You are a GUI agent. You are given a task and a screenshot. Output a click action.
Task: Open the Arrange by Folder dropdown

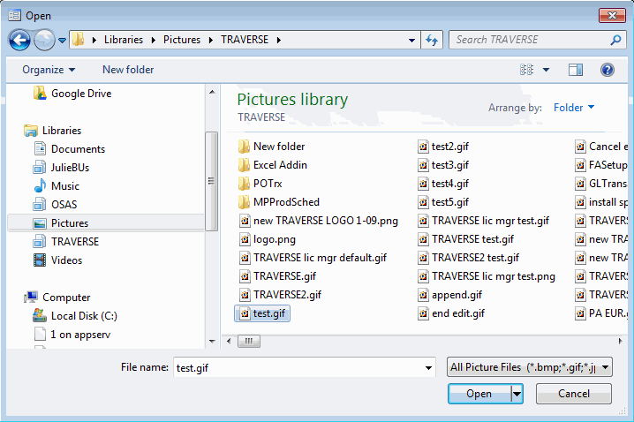click(x=573, y=108)
